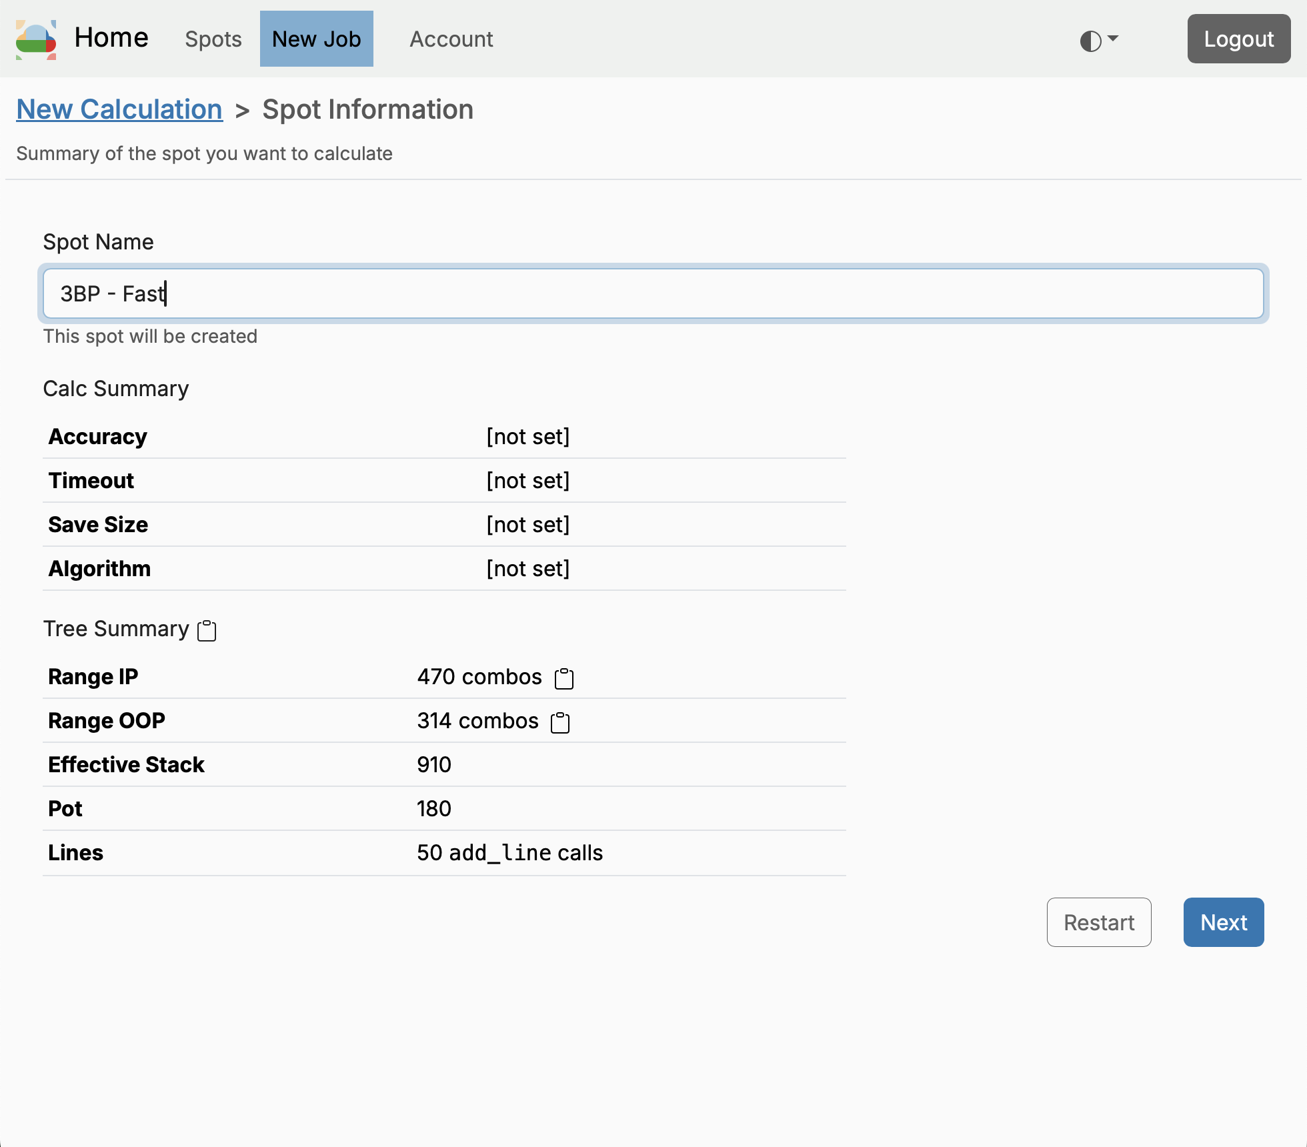1307x1147 pixels.
Task: Click the Logout button
Action: [x=1238, y=39]
